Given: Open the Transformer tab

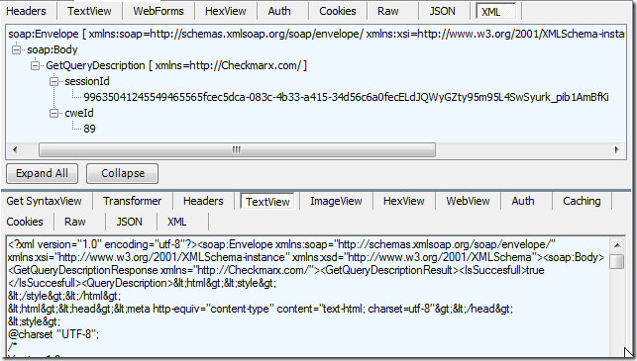Looking at the screenshot, I should pos(132,201).
